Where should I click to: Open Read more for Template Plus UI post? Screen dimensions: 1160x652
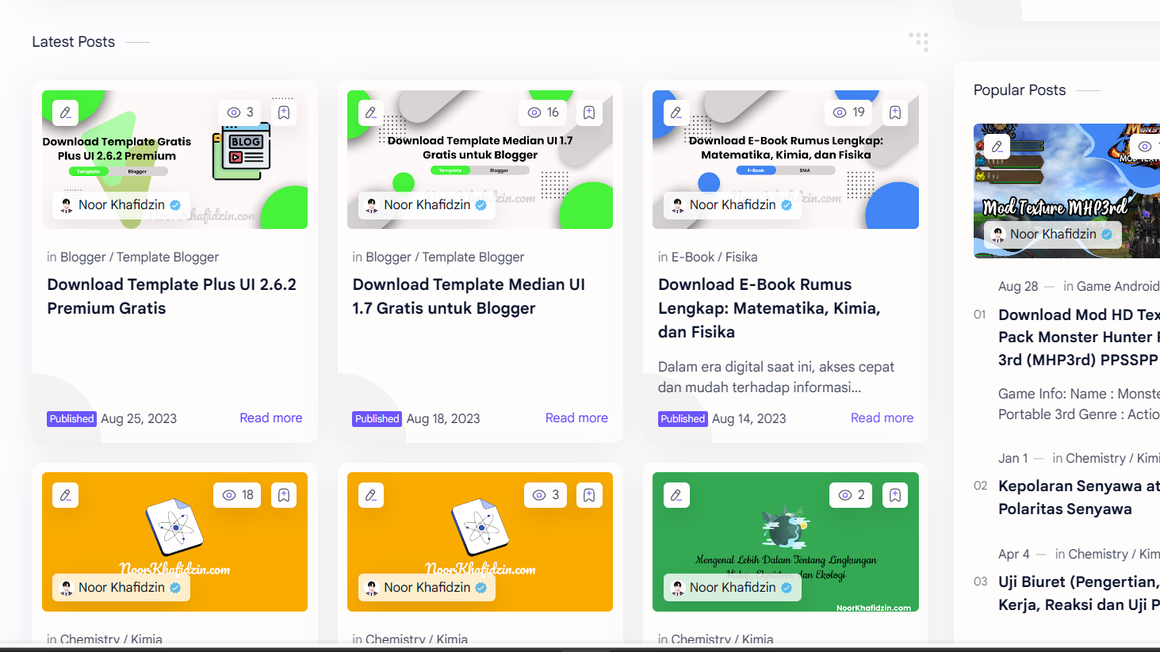270,418
